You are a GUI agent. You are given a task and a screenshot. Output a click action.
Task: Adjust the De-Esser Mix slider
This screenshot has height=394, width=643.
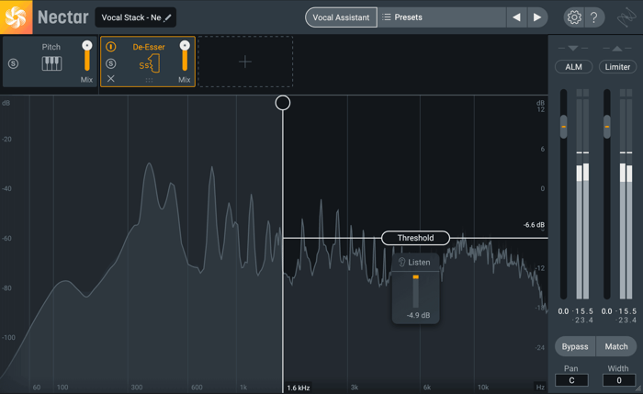tap(185, 56)
